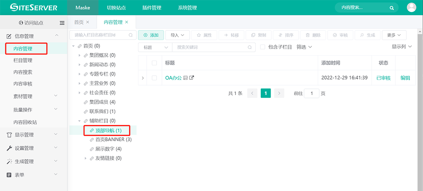Click the search icon in column name filter
423x191 pixels.
(x=131, y=35)
